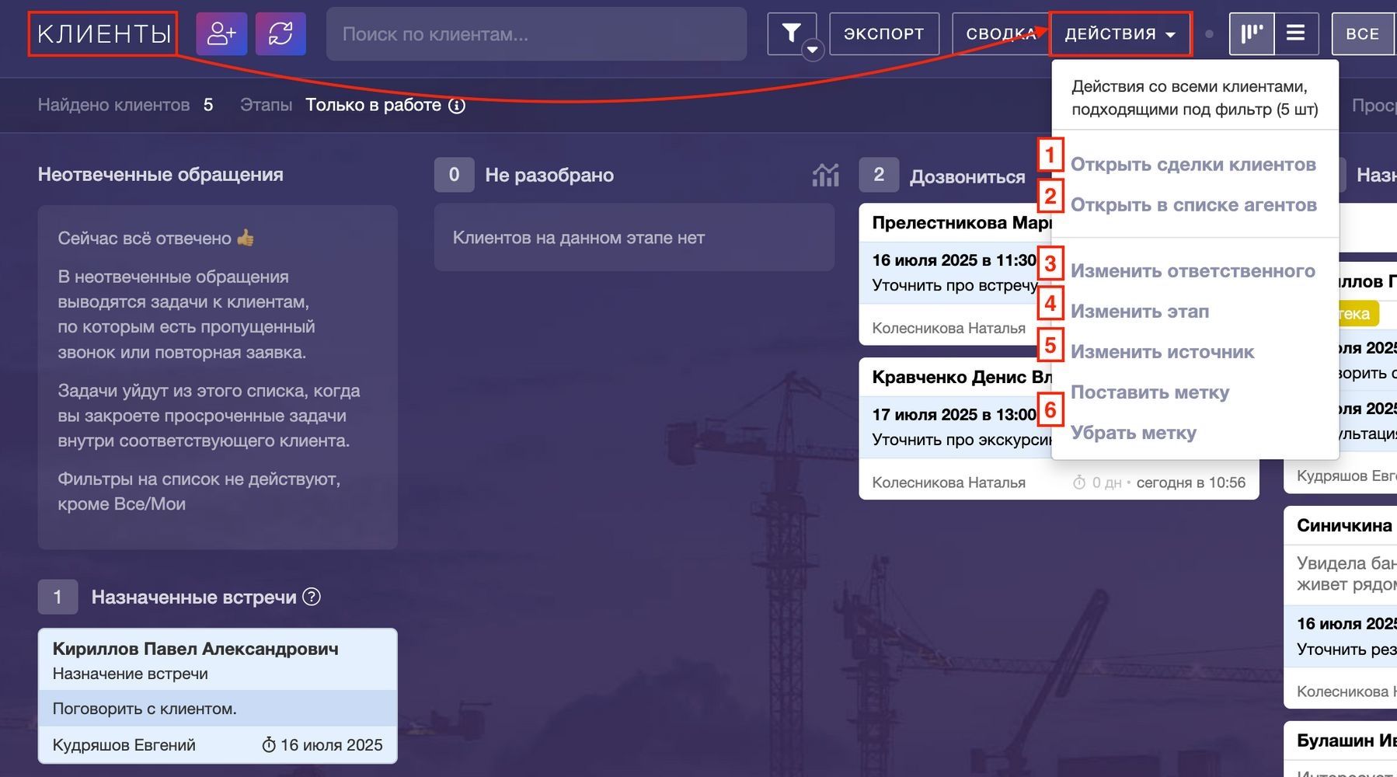Click сегодня в 10:56 timestamp
The height and width of the screenshot is (777, 1397).
[1191, 483]
